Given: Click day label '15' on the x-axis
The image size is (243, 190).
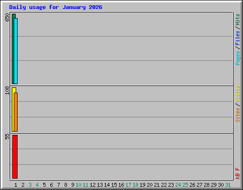Looking at the screenshot, I should pyautogui.click(x=114, y=185).
